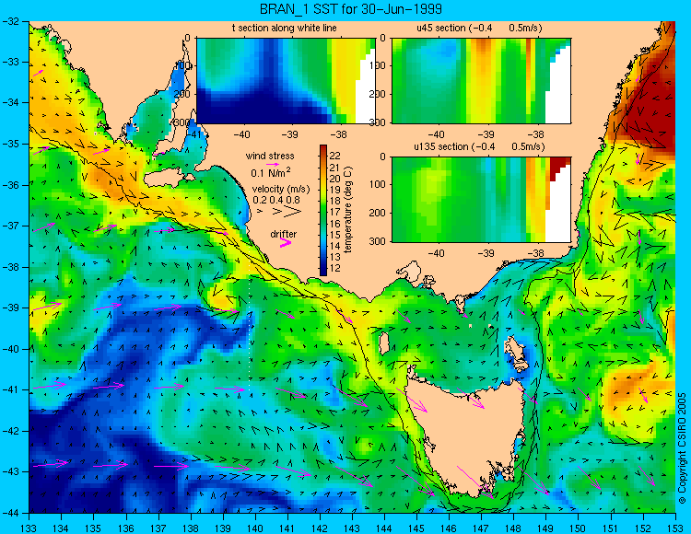Click the 'velocity (m/s)' legend label

281,190
